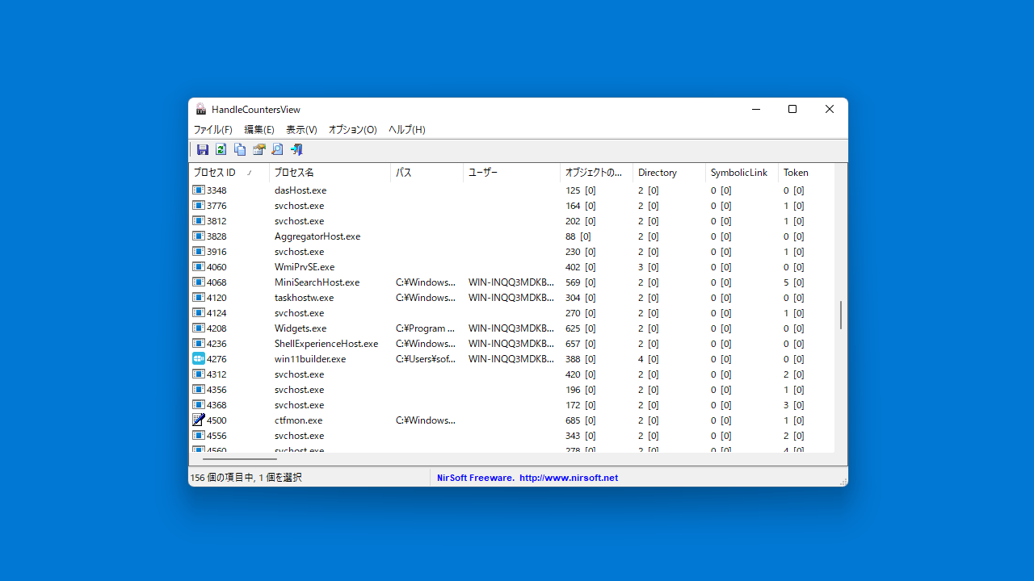The image size is (1034, 581).
Task: Click the vertical scrollbar thumb
Action: click(841, 315)
